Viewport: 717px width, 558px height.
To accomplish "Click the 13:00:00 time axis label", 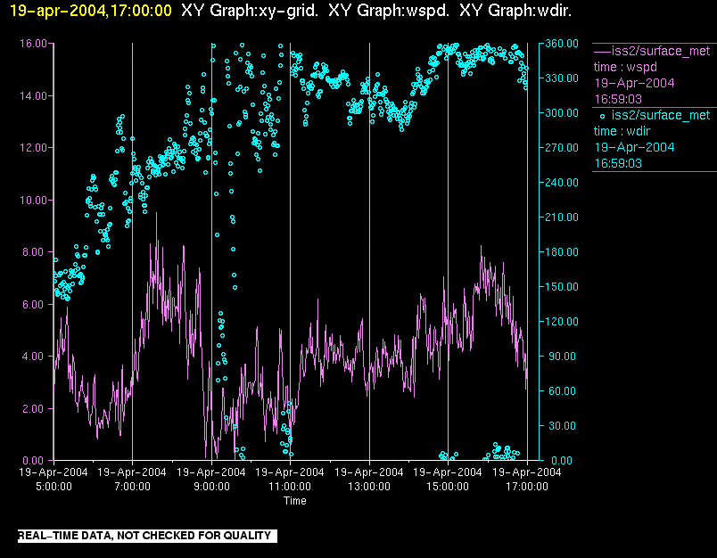I will tap(369, 487).
